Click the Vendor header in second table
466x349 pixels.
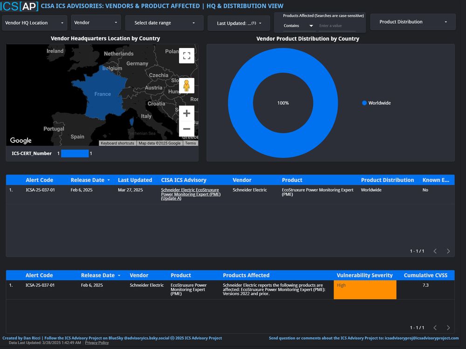click(139, 275)
